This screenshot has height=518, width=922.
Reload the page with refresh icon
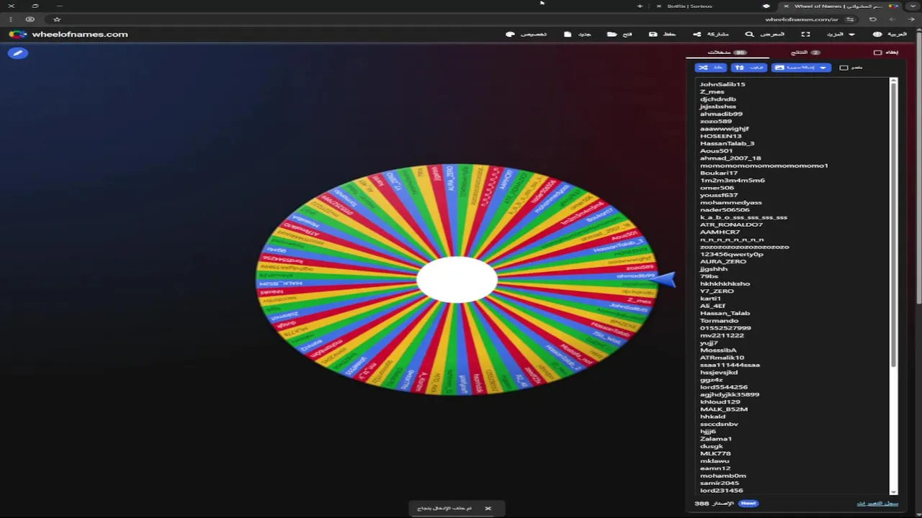click(x=873, y=19)
